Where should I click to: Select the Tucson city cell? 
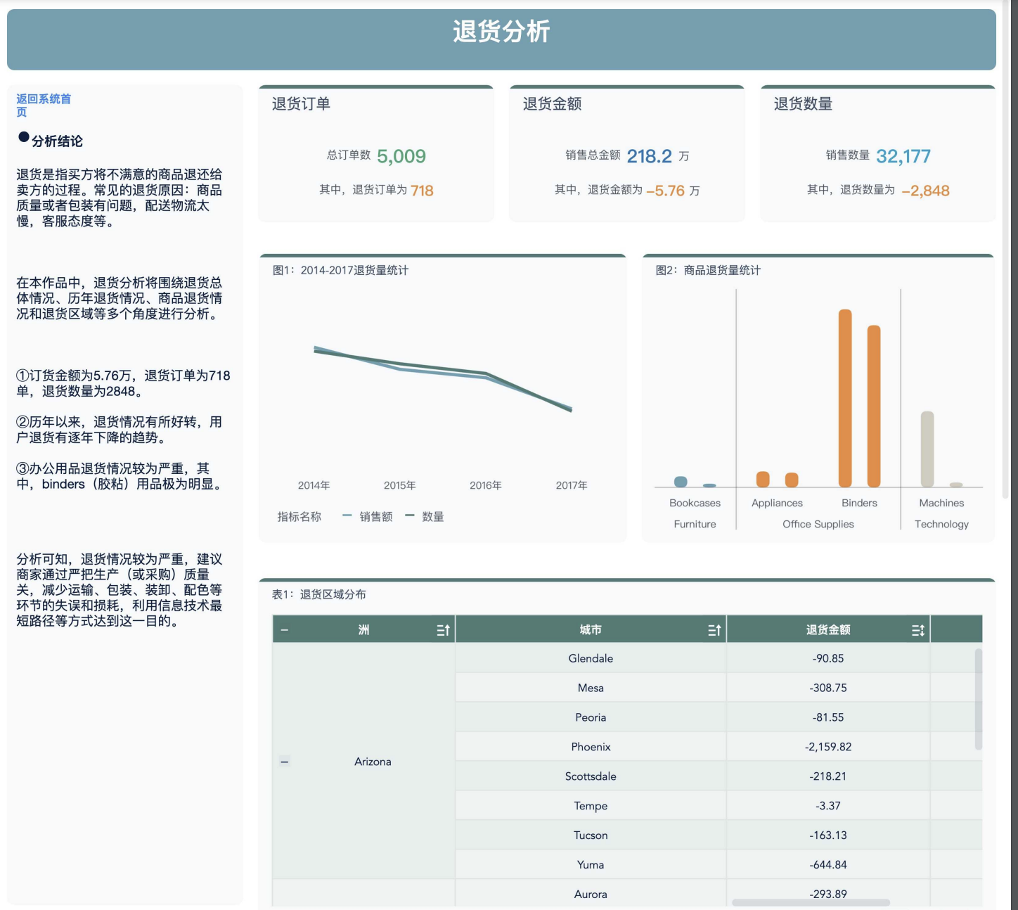(591, 835)
